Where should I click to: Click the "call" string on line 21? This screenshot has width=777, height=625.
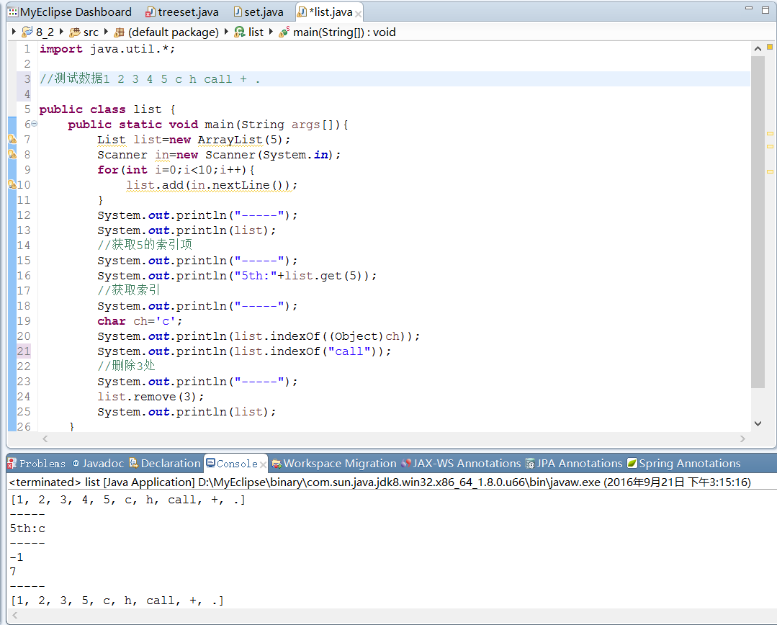[x=349, y=351]
